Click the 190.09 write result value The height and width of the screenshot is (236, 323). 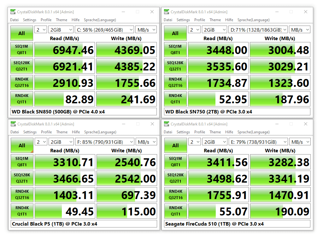pos(280,211)
